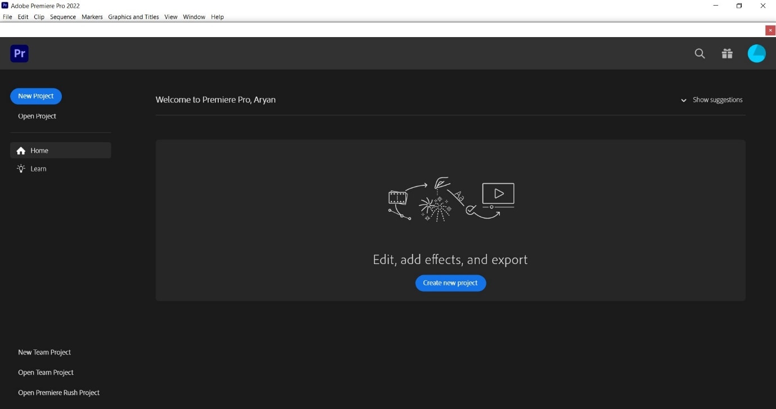Image resolution: width=776 pixels, height=409 pixels.
Task: Open the View menu
Action: coord(171,17)
